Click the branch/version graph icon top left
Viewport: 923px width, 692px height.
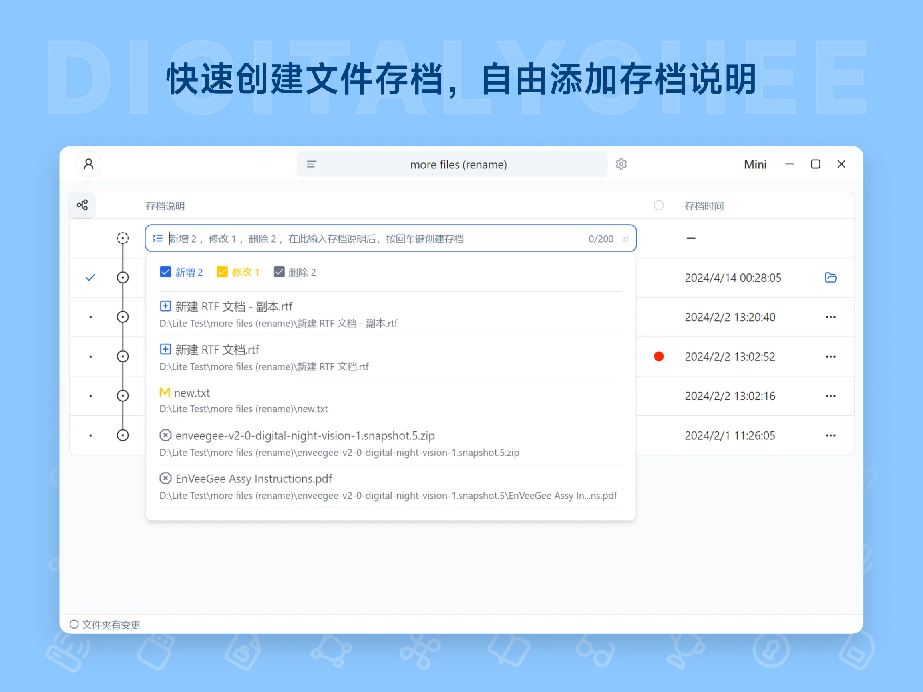point(82,205)
